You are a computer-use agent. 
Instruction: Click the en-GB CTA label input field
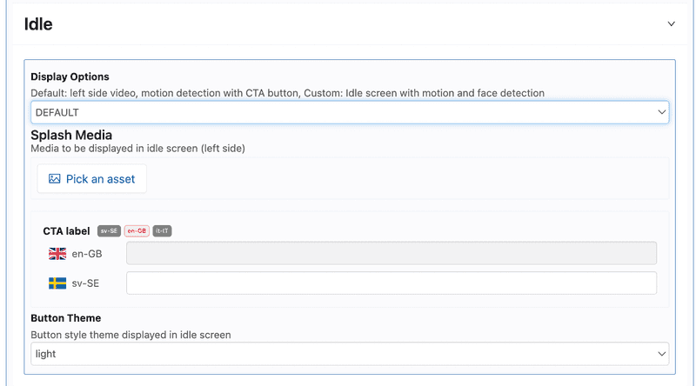click(391, 253)
